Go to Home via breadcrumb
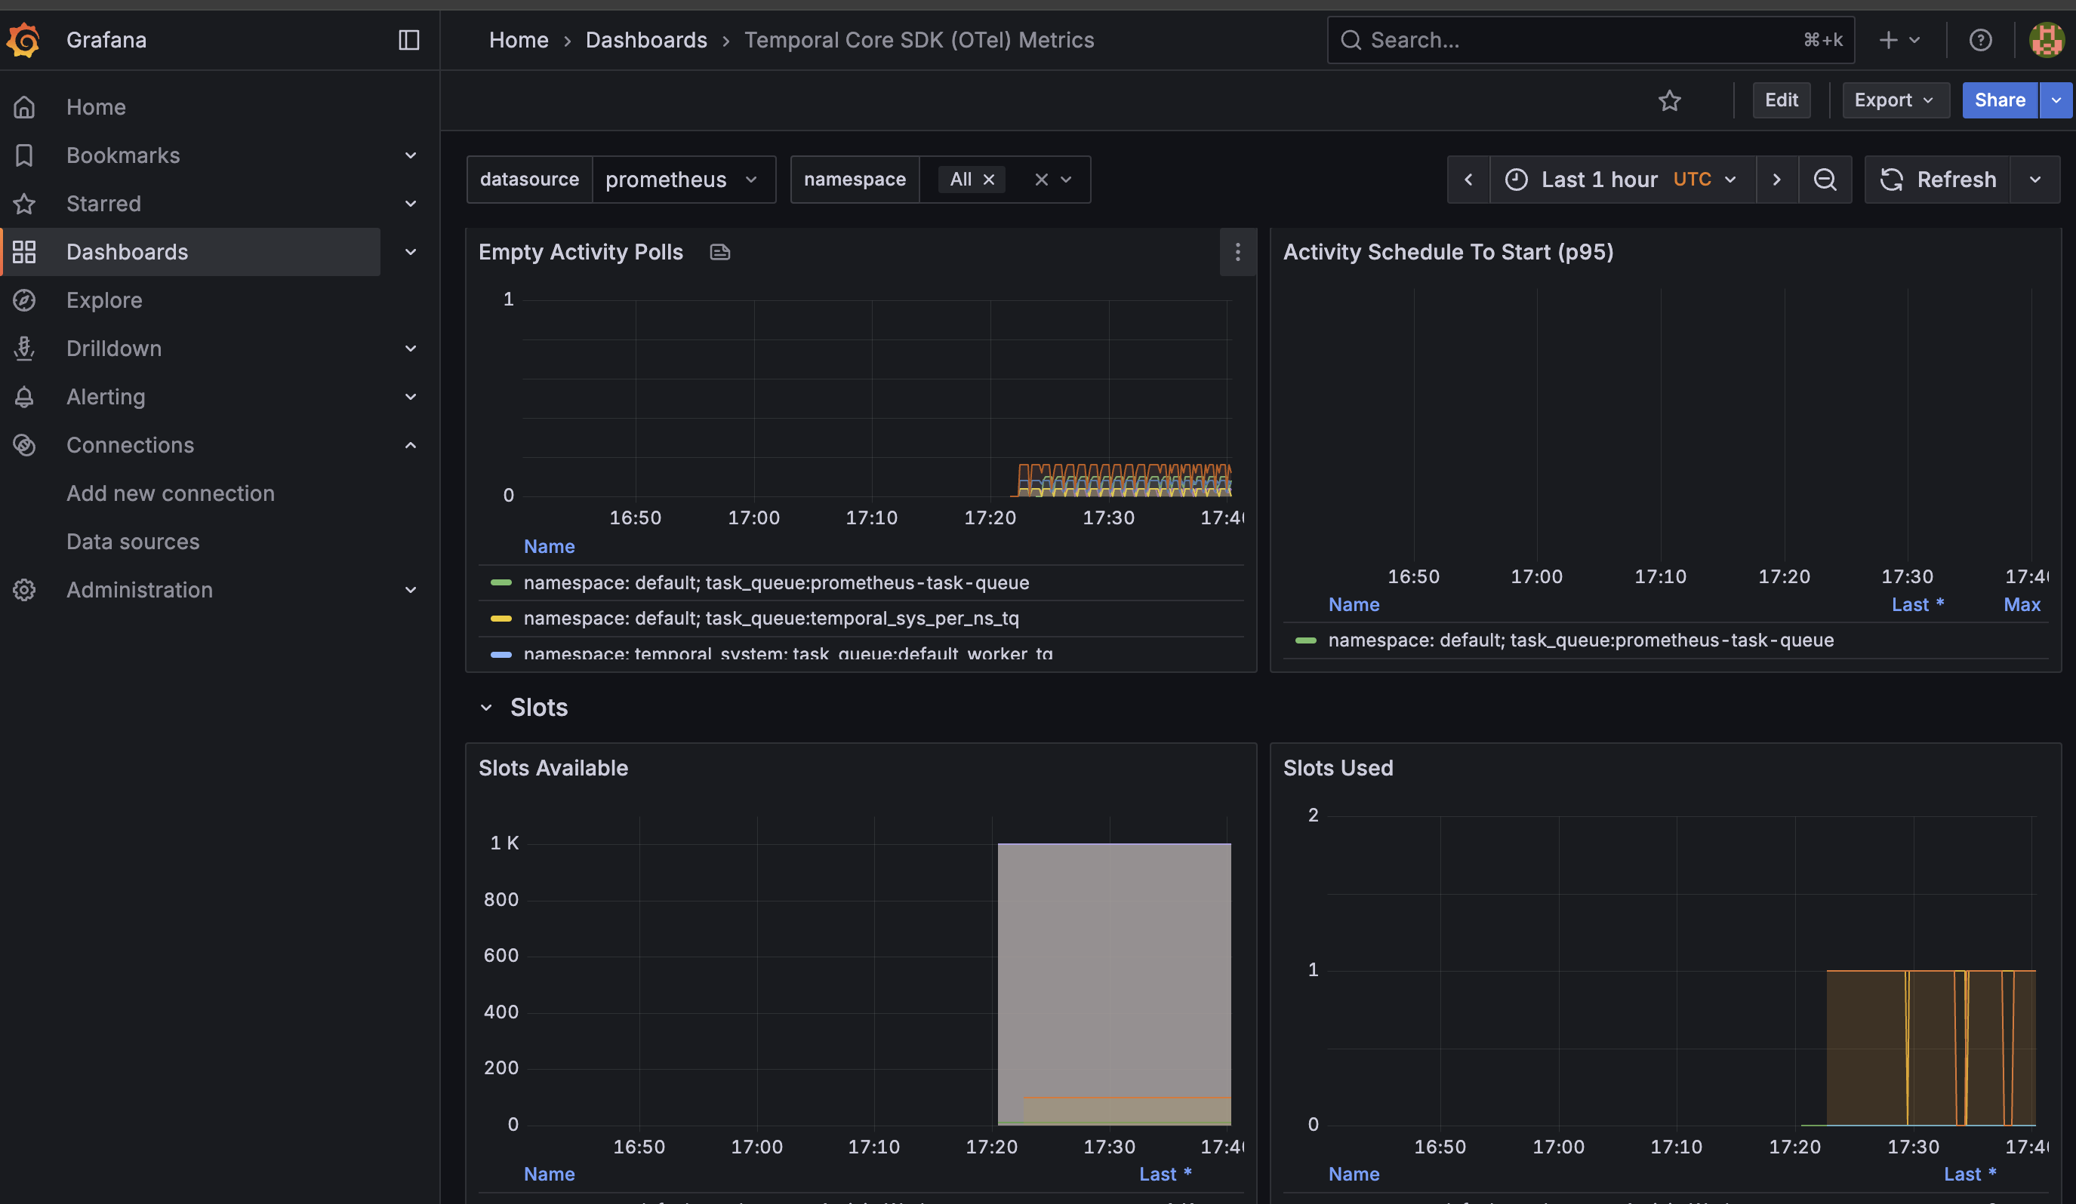 [518, 39]
